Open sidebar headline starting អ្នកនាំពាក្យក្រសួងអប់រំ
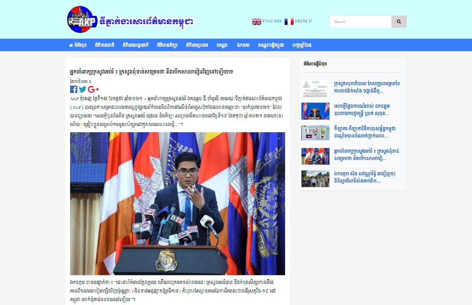The width and height of the screenshot is (472, 305). click(366, 155)
